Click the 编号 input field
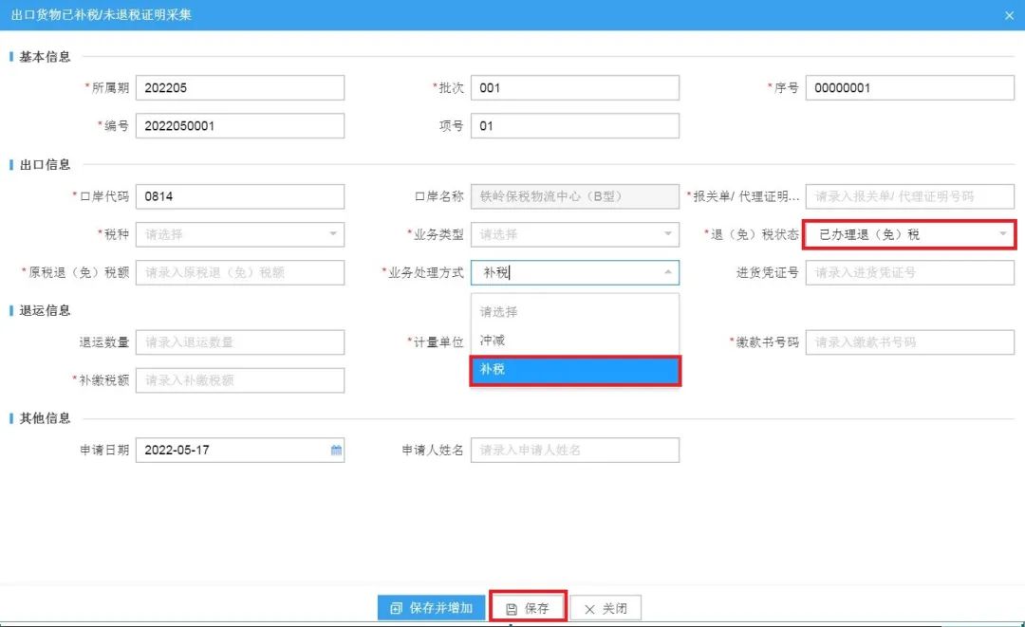1025x627 pixels. point(240,125)
